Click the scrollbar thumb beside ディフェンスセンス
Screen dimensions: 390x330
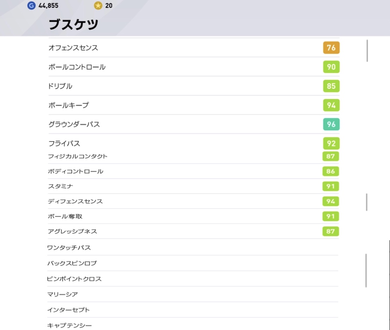tap(367, 202)
